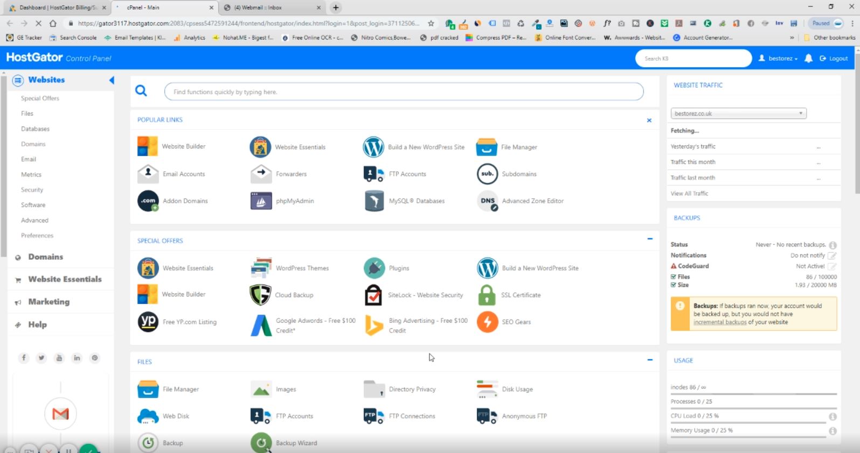The width and height of the screenshot is (860, 453).
Task: Open Bing Advertising Free $100 Credit
Action: (x=416, y=325)
